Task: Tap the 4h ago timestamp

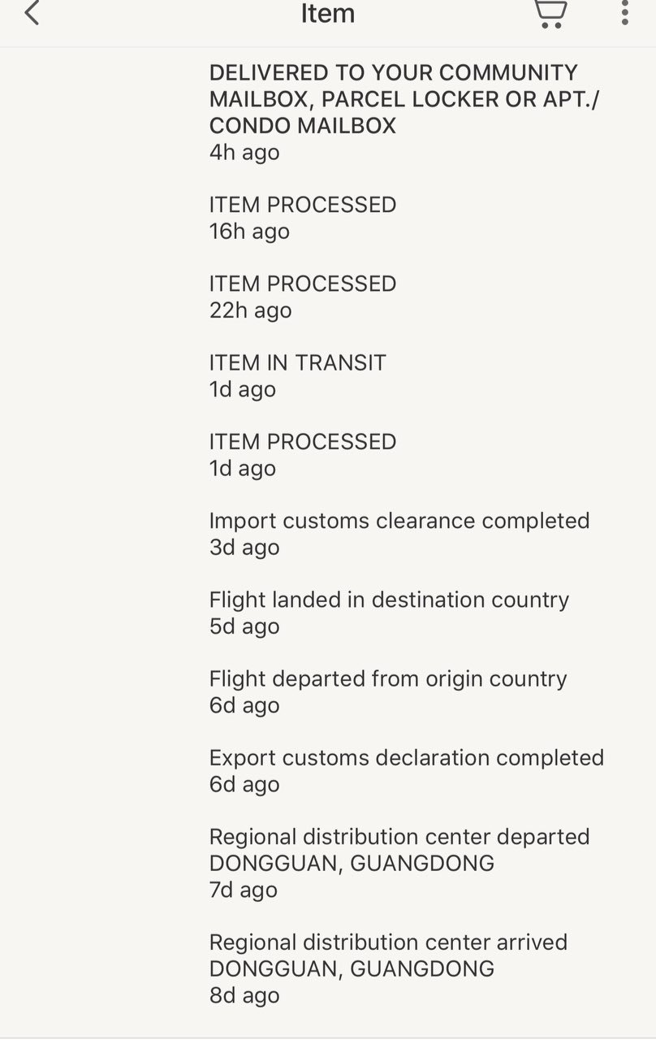Action: tap(244, 153)
